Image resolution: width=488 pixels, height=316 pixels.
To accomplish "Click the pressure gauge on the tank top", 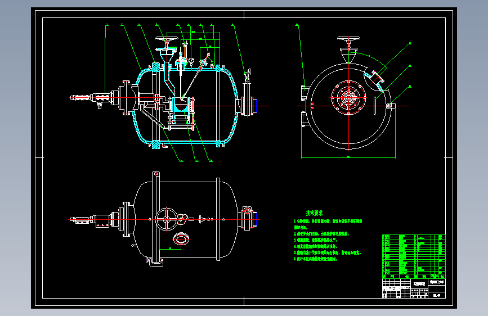I will coord(191,60).
